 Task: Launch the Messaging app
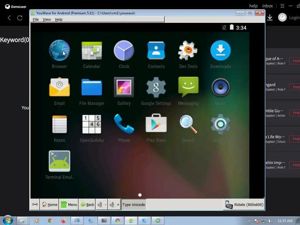(x=188, y=87)
